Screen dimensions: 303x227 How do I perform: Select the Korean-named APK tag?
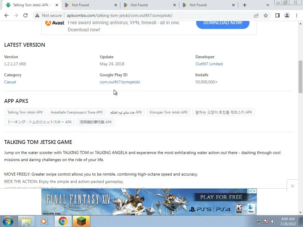click(224, 112)
